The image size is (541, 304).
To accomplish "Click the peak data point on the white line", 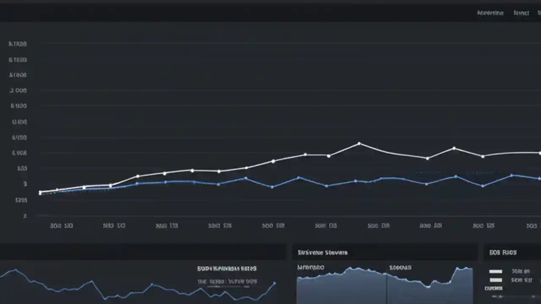I will pos(360,144).
